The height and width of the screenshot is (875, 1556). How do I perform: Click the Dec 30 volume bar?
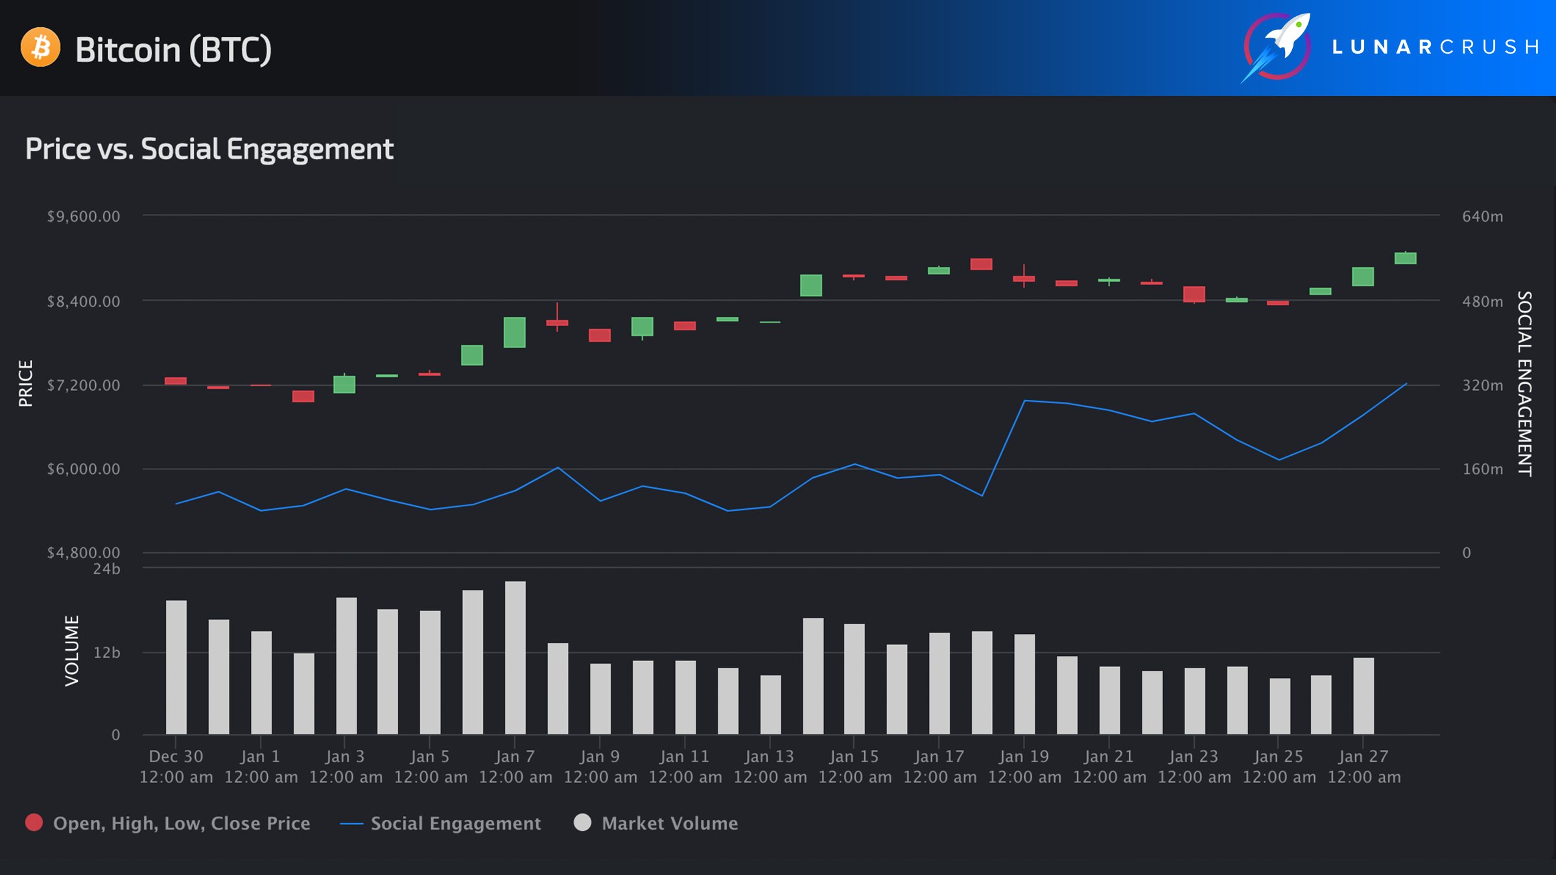(x=176, y=667)
